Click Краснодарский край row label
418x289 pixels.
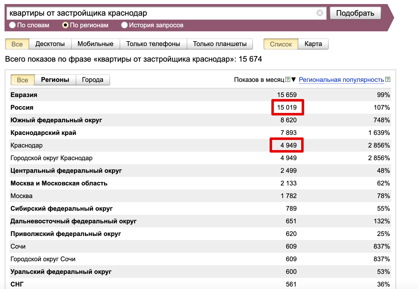43,133
